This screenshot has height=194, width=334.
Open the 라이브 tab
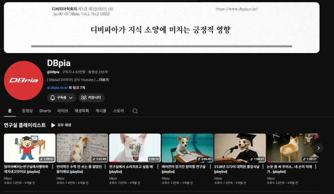pos(63,111)
